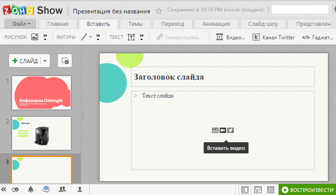The width and height of the screenshot is (336, 195).
Task: Click the image icon in slide placeholder
Action: (215, 130)
